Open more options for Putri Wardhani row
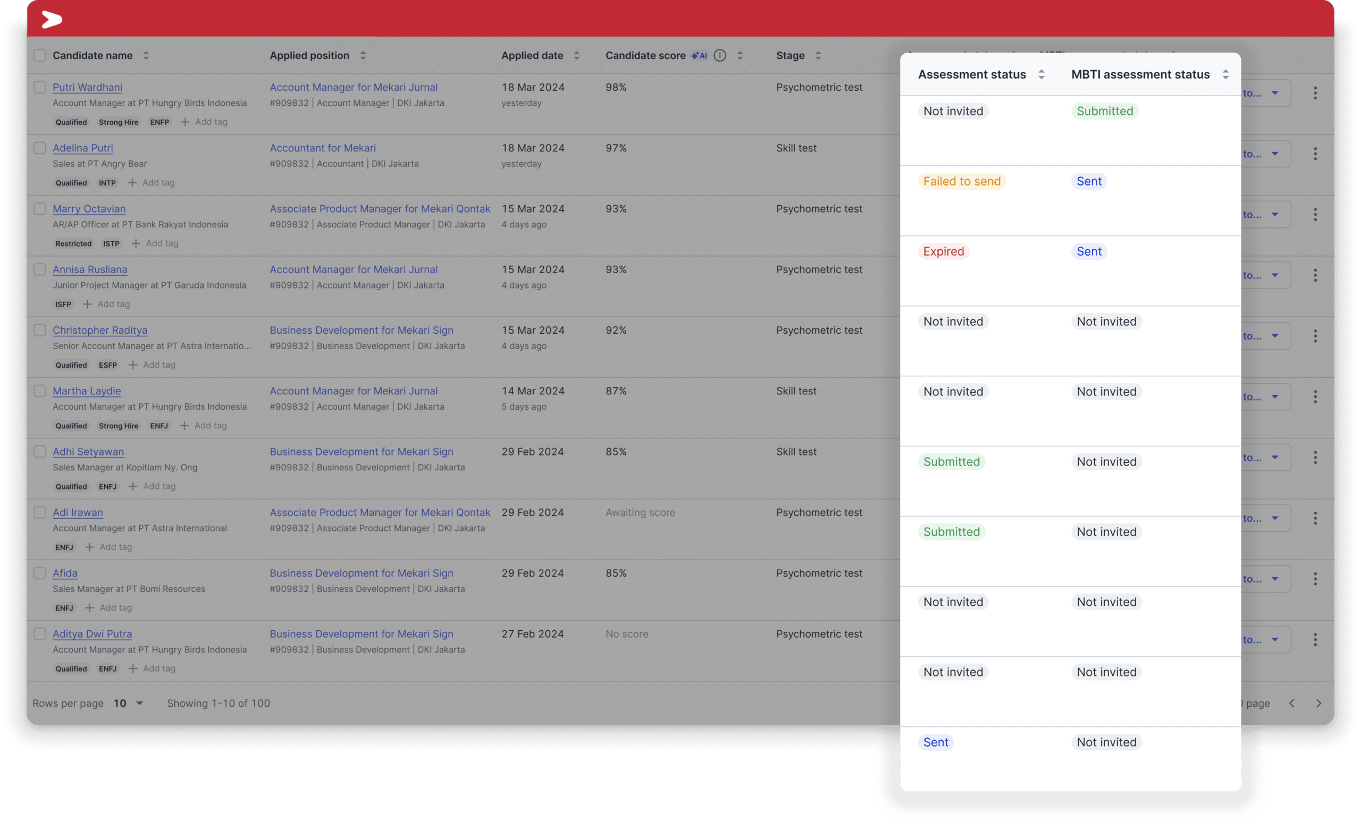Viewport: 1361px width, 821px height. (1315, 93)
